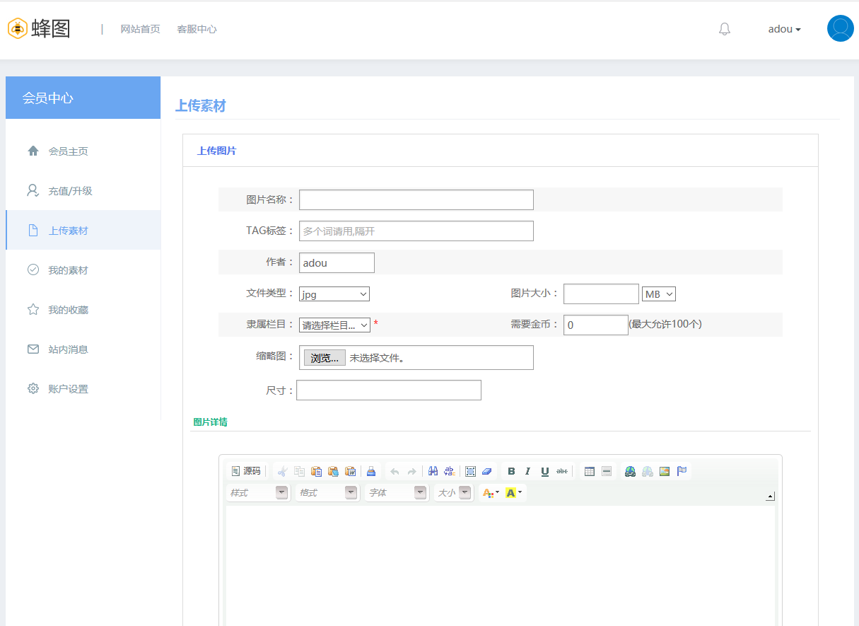Open the MB size unit dropdown
Screen dimensions: 859x626
click(658, 294)
